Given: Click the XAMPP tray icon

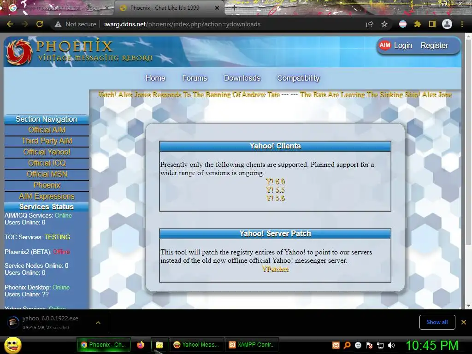Looking at the screenshot, I should pyautogui.click(x=336, y=345).
